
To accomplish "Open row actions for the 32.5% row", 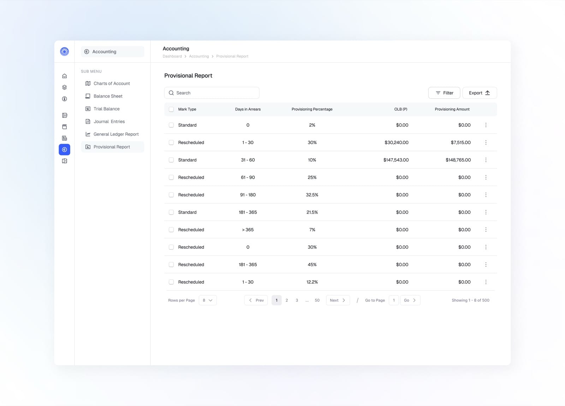I will (x=486, y=195).
